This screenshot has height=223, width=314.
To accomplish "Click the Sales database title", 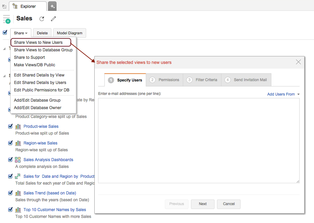I will [x=24, y=18].
